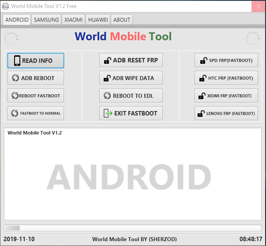
Task: Click the READ INFO button
Action: point(36,61)
